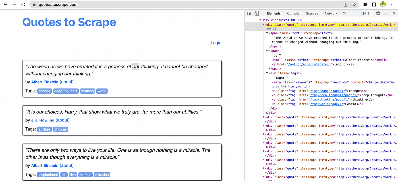Expand the second quote div in Elements

pos(263,117)
